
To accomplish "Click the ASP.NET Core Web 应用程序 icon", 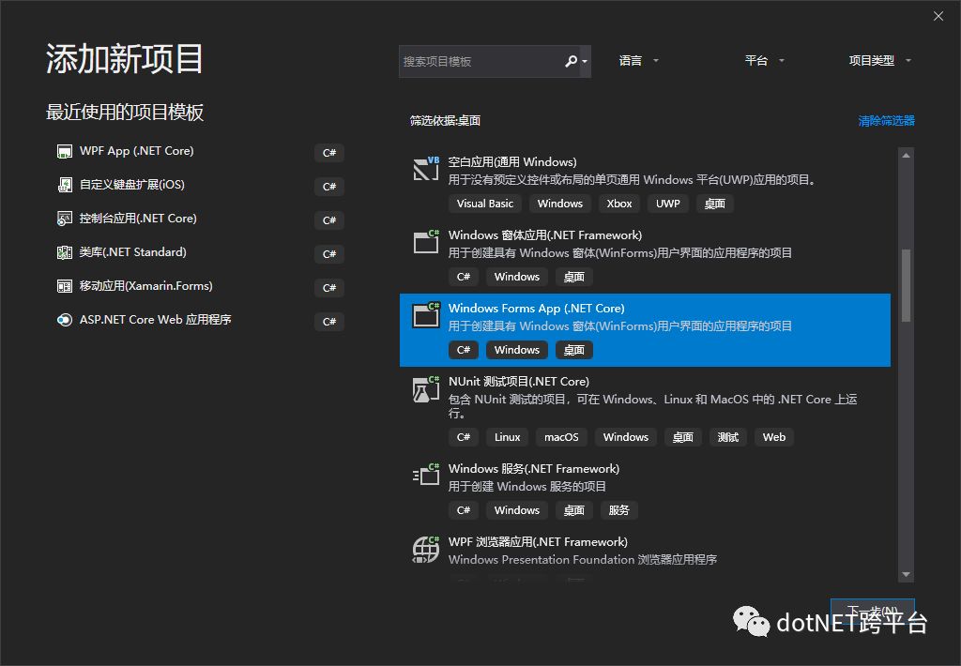I will pyautogui.click(x=65, y=320).
